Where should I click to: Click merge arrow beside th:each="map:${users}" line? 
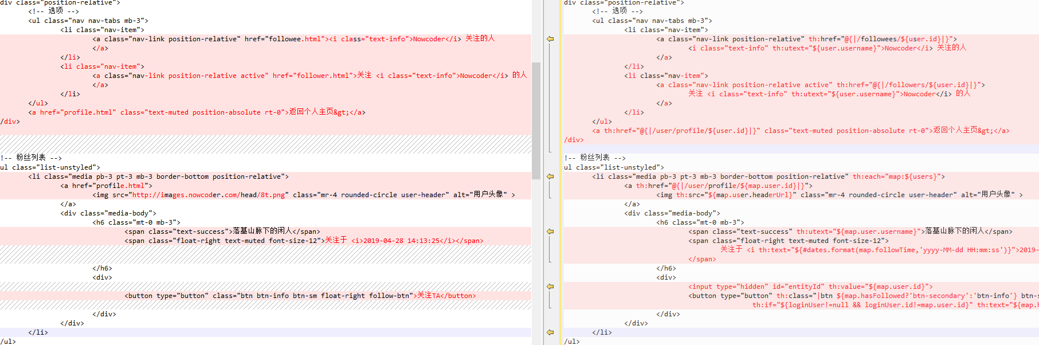[550, 177]
